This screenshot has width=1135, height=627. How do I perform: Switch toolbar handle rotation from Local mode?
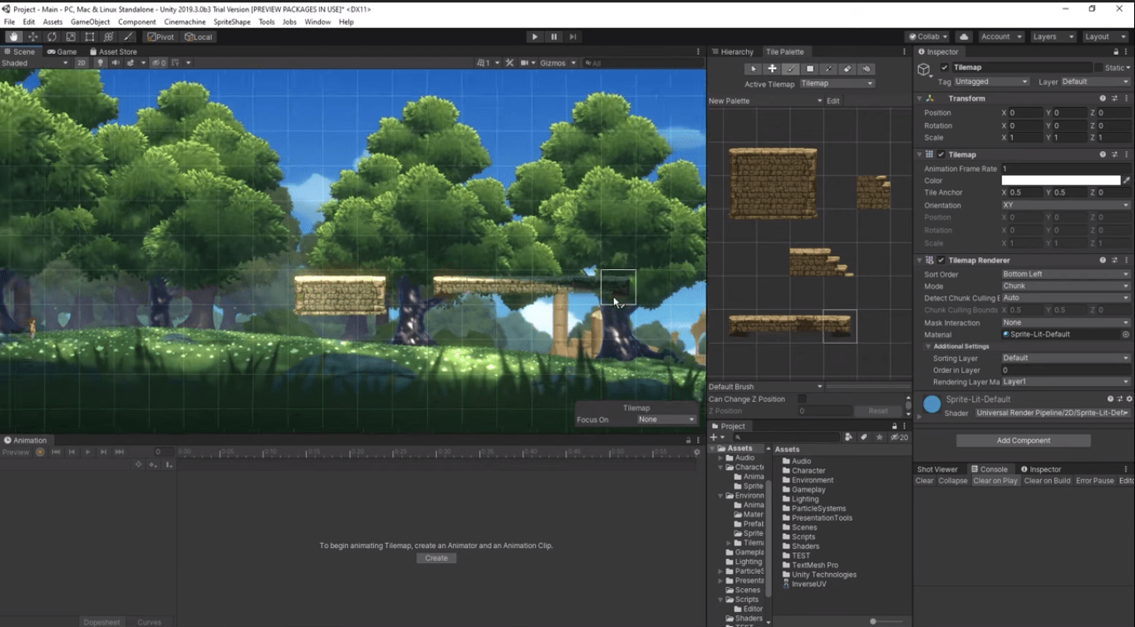click(199, 37)
